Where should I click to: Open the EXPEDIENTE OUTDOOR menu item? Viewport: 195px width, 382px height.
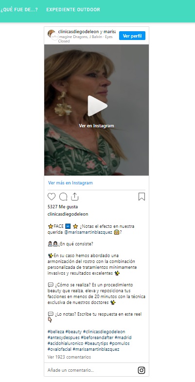tap(73, 10)
